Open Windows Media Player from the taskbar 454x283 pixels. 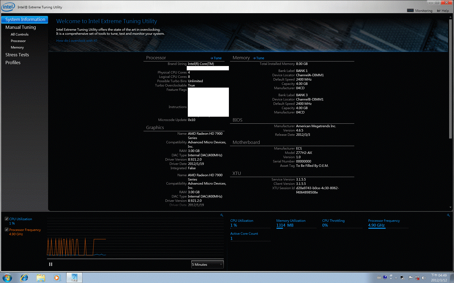[x=57, y=278]
